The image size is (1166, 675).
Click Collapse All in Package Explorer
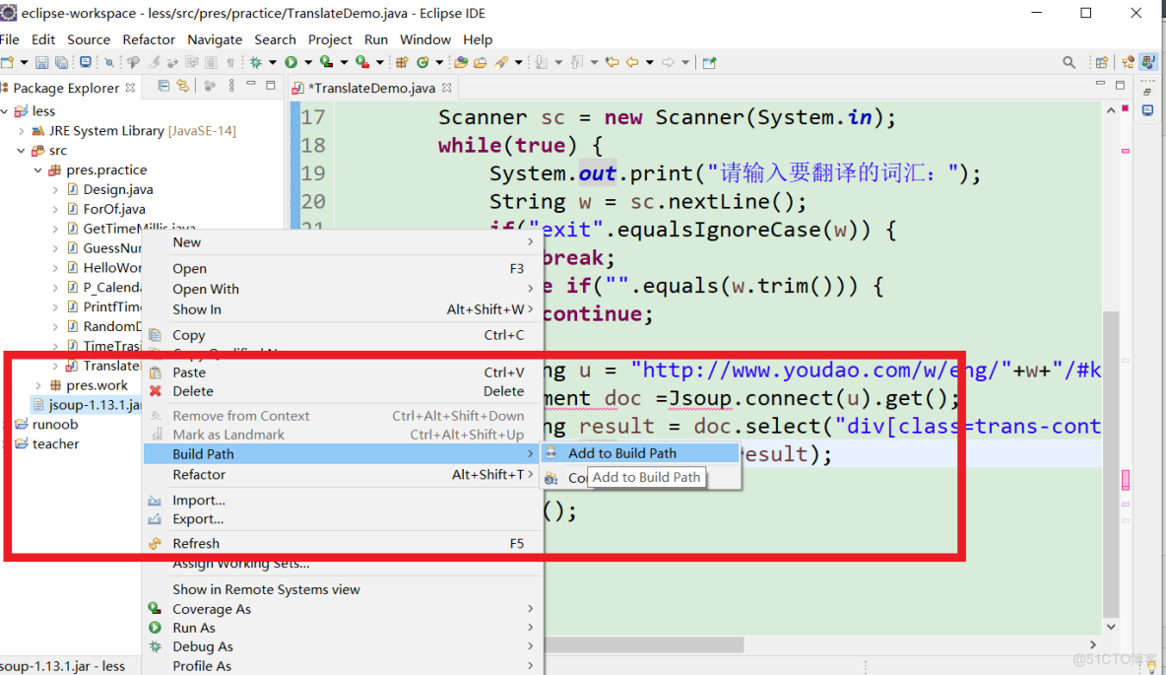tap(163, 87)
